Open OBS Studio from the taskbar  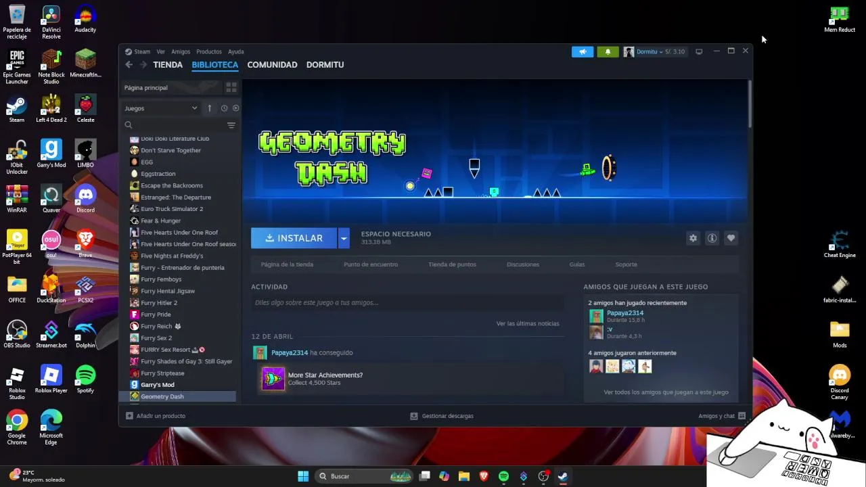point(543,476)
